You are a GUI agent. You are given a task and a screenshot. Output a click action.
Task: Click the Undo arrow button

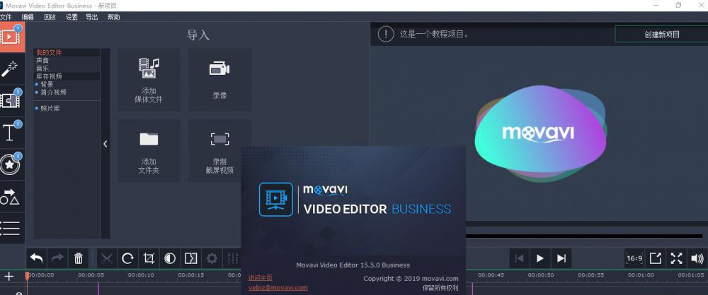coord(37,258)
